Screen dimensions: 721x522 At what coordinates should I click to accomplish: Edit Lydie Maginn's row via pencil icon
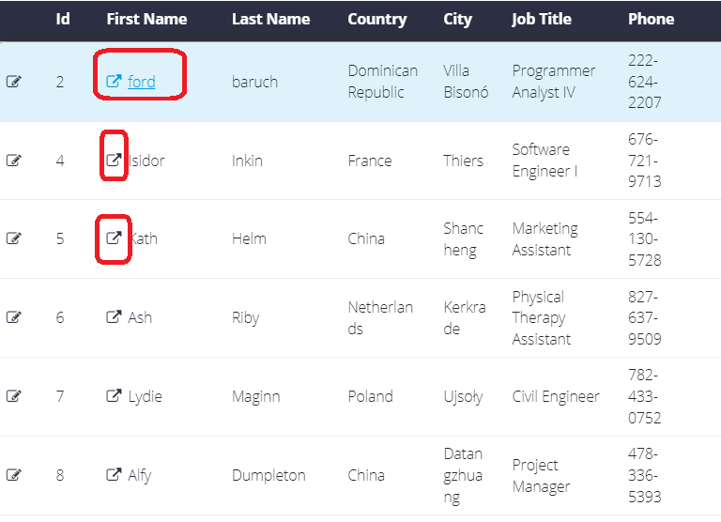[14, 396]
